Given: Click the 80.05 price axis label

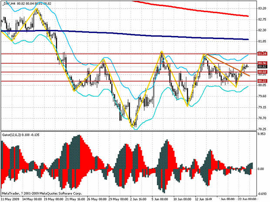Looking at the screenshot, I should (x=262, y=85).
